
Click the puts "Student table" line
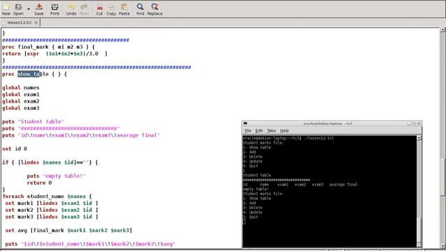[33, 121]
